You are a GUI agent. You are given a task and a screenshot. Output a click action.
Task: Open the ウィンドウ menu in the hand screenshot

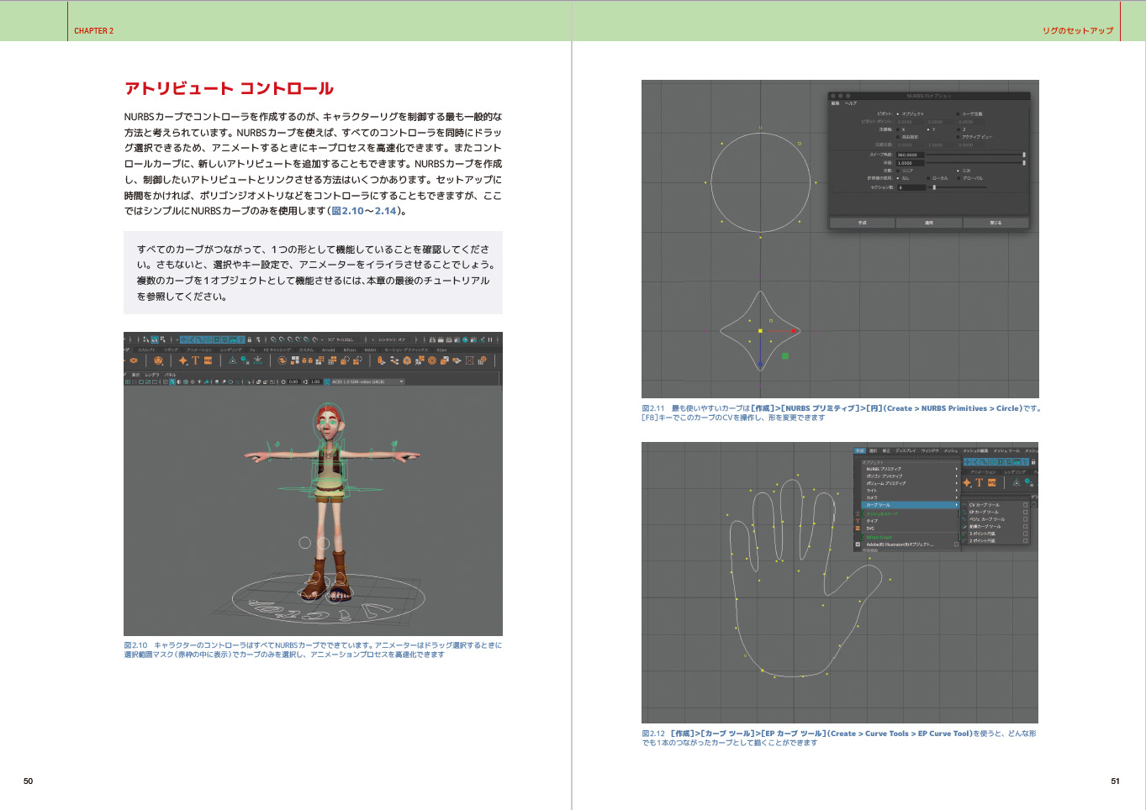(x=930, y=451)
